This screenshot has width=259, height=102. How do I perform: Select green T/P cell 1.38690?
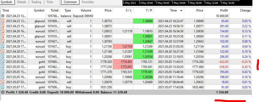click(143, 21)
